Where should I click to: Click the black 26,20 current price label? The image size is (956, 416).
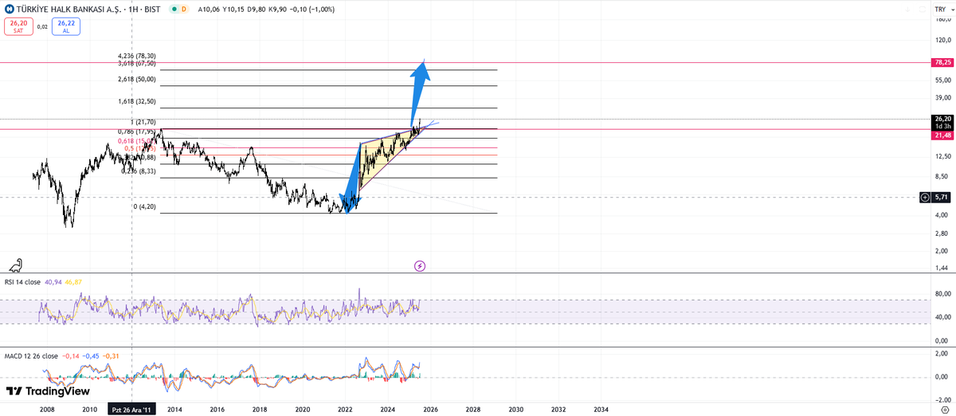coord(941,120)
